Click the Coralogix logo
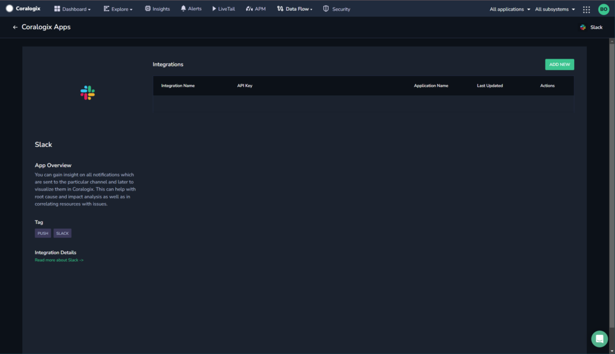Image resolution: width=615 pixels, height=354 pixels. (x=23, y=8)
